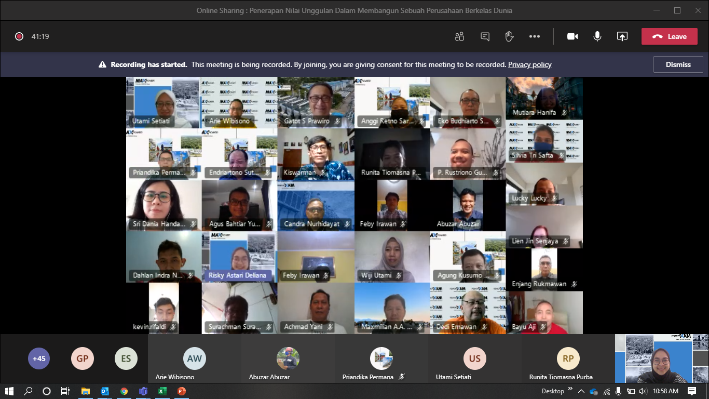
Task: Open the Windows Start menu
Action: 9,391
